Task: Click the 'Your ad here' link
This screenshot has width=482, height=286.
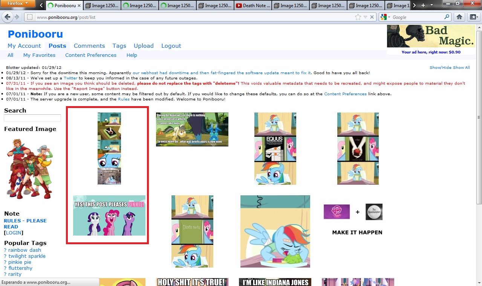Action: (x=431, y=52)
